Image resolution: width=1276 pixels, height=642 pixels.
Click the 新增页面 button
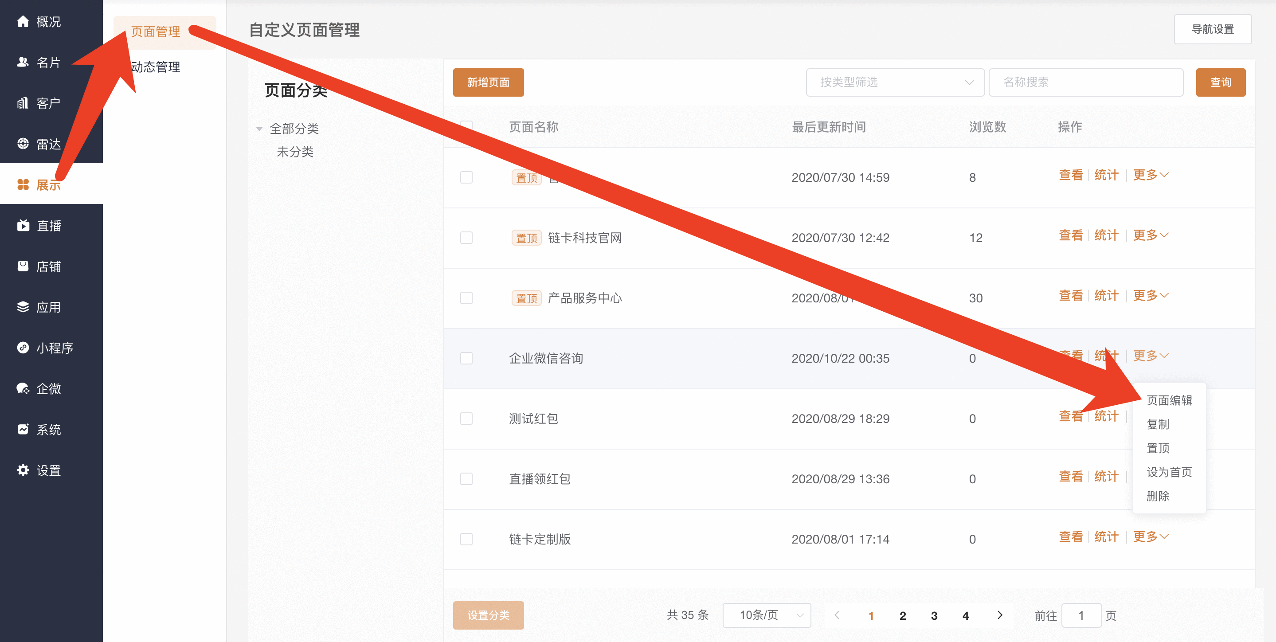click(488, 82)
